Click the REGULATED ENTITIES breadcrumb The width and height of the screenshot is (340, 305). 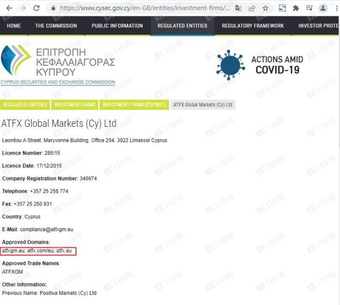click(x=25, y=105)
